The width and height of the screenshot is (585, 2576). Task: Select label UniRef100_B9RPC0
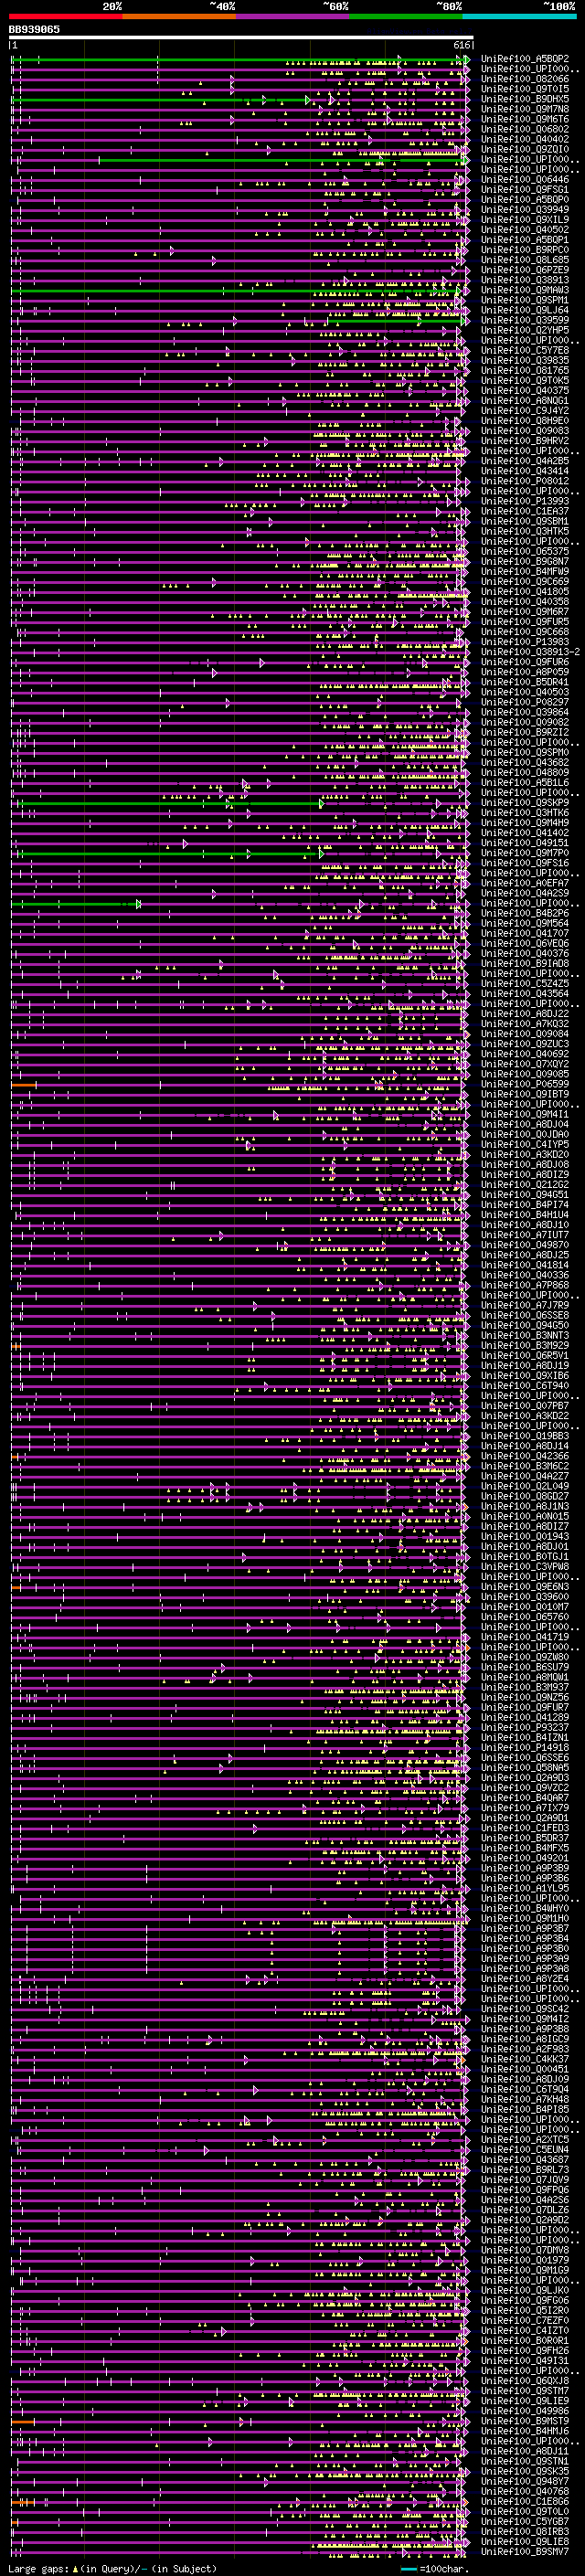tap(525, 250)
